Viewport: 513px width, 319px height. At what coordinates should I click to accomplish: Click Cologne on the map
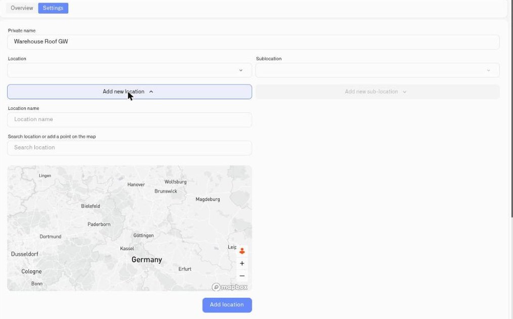tap(31, 271)
